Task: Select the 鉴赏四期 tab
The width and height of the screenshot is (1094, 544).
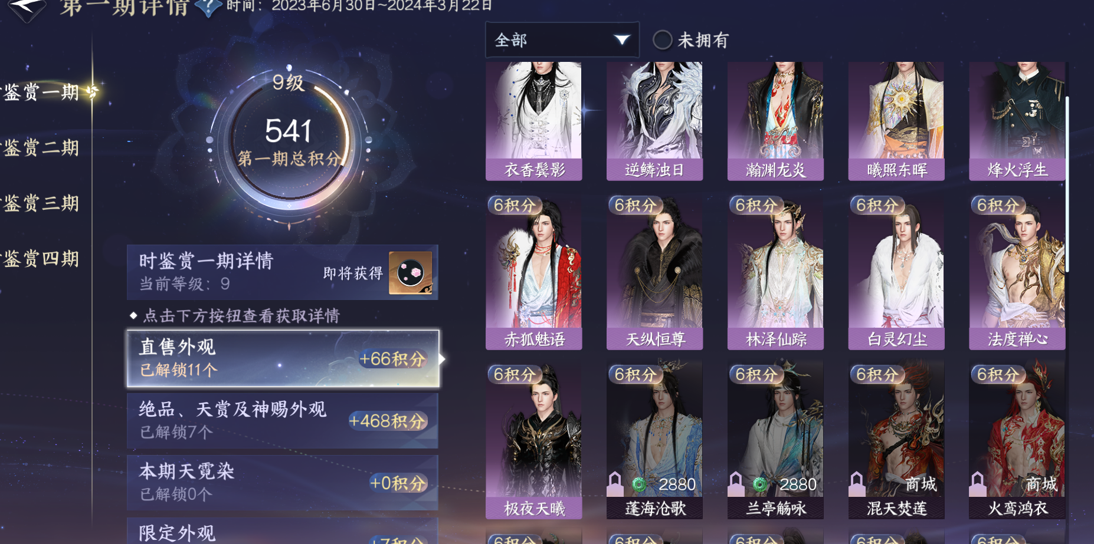Action: coord(41,259)
